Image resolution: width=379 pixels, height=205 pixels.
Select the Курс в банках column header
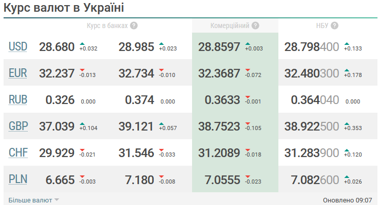tap(107, 25)
